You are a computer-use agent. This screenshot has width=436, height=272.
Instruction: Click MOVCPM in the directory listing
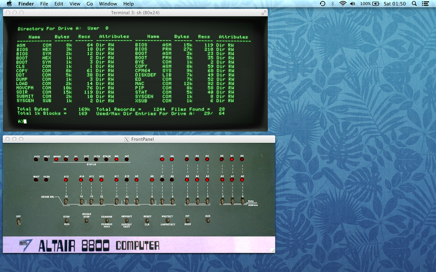pyautogui.click(x=25, y=88)
